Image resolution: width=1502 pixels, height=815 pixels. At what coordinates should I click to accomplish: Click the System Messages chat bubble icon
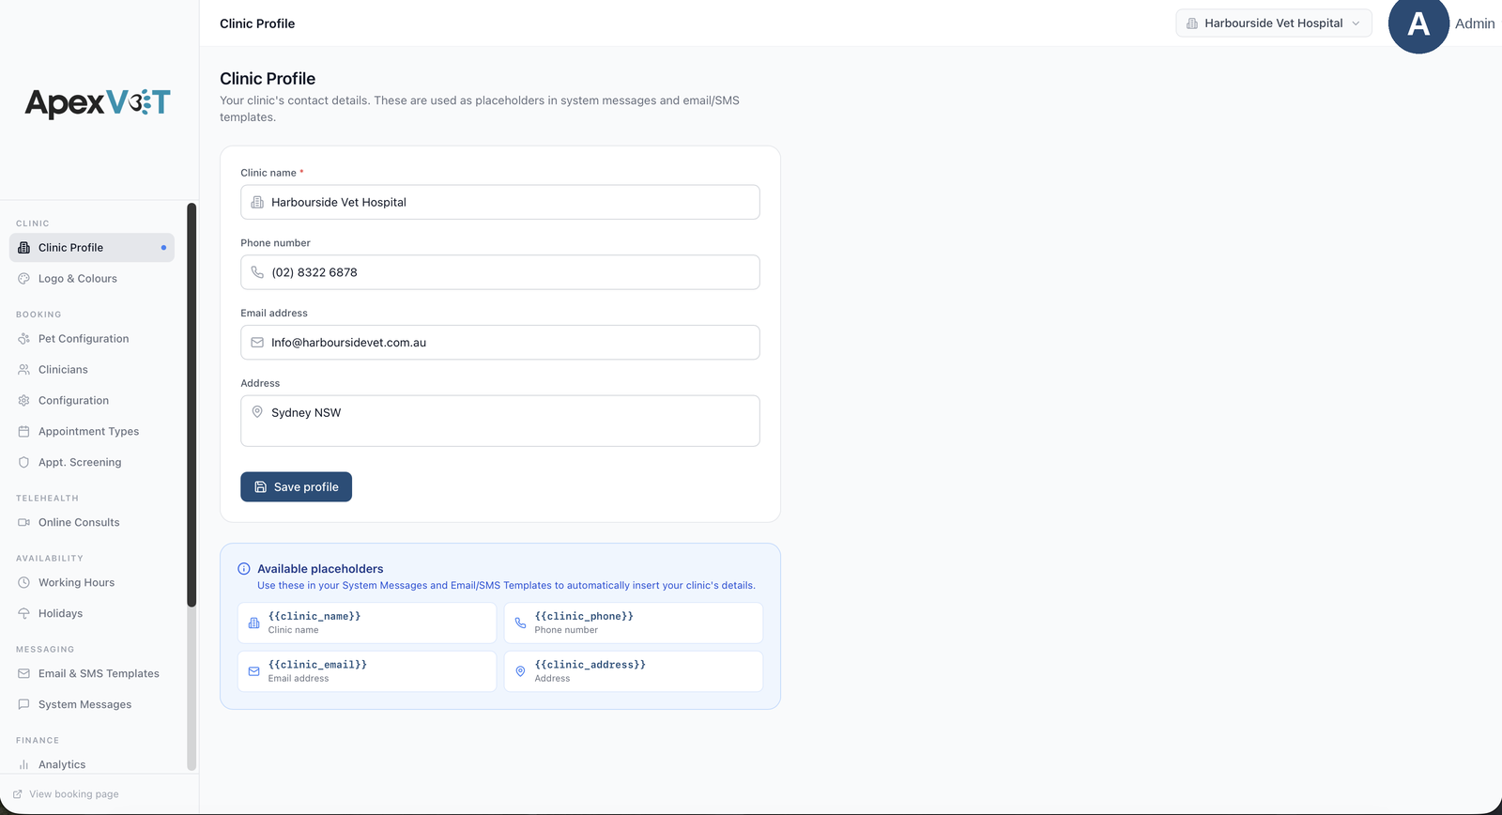pos(24,705)
